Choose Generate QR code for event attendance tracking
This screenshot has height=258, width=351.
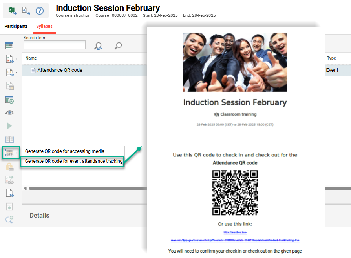[74, 161]
